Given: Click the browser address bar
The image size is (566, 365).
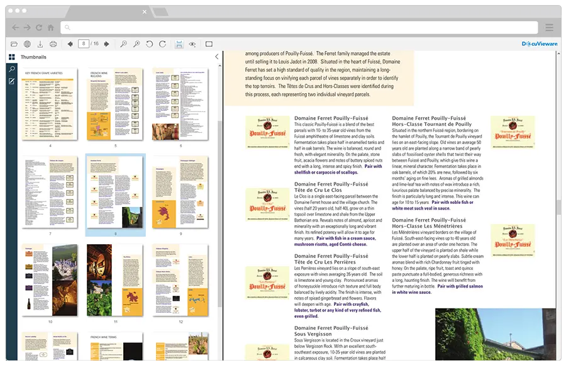Looking at the screenshot, I should 299,28.
